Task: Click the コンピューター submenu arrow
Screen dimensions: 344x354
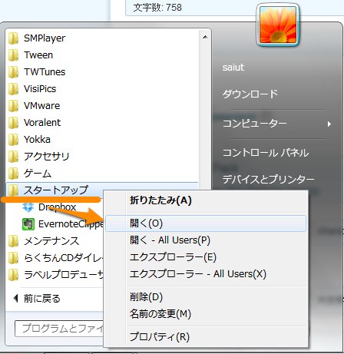Action: pos(329,124)
